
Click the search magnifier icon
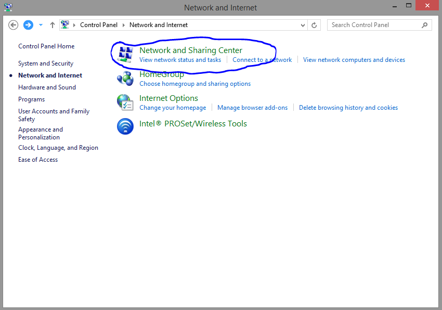(424, 25)
